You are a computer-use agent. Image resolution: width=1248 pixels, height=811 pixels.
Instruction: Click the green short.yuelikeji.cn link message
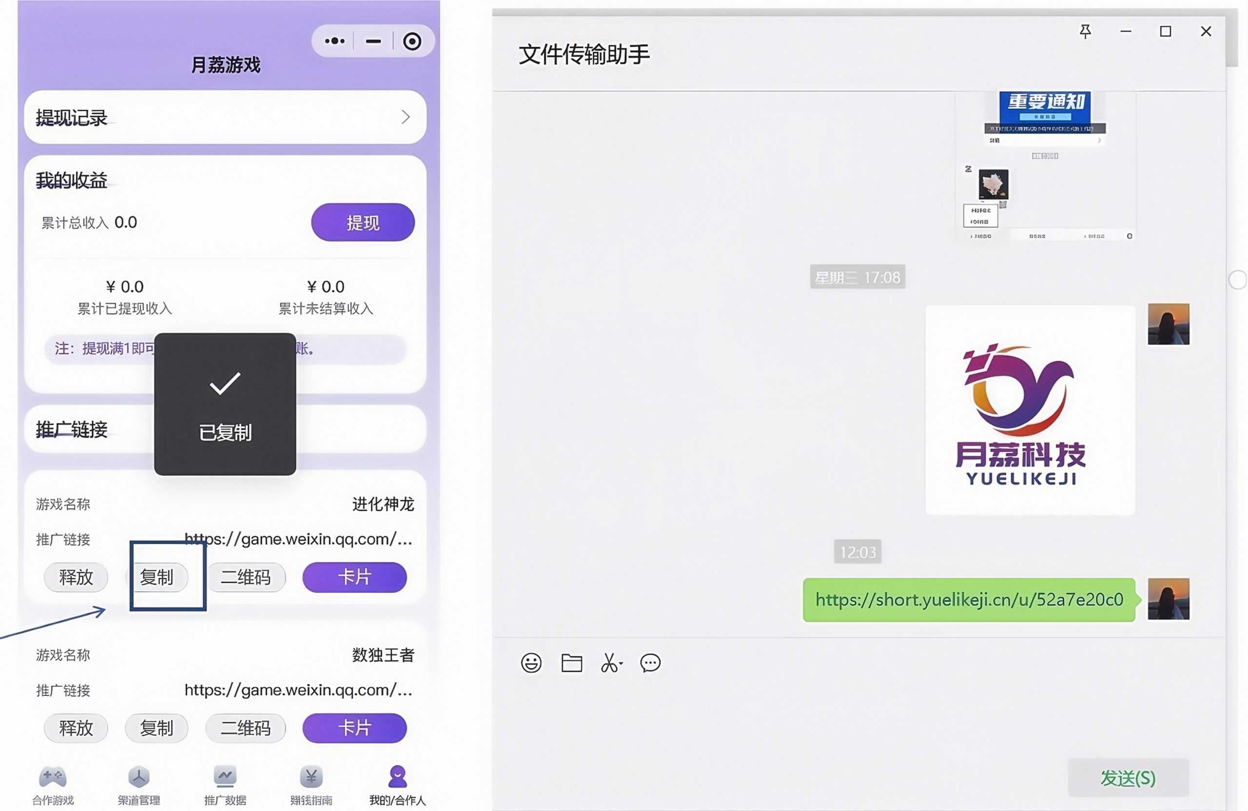968,600
